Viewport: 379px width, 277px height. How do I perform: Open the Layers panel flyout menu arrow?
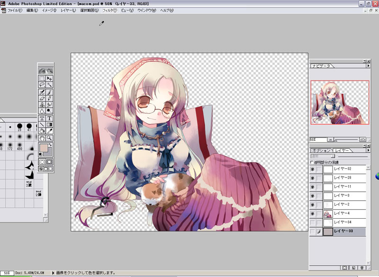click(x=368, y=150)
